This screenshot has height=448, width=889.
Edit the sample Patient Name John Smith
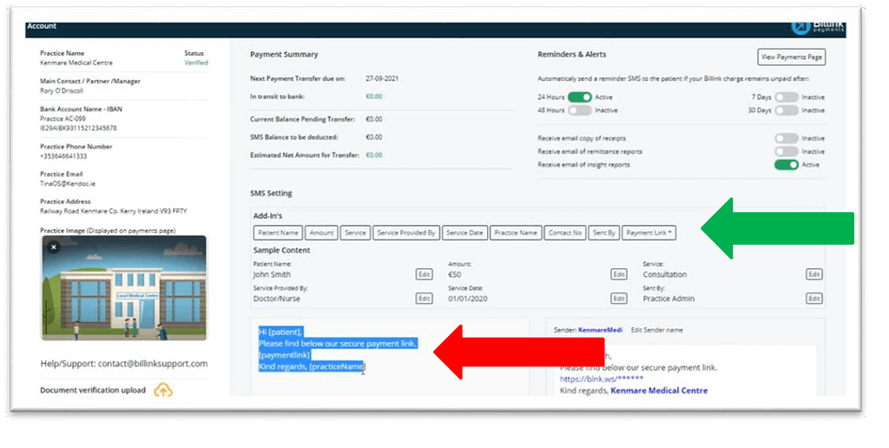424,274
